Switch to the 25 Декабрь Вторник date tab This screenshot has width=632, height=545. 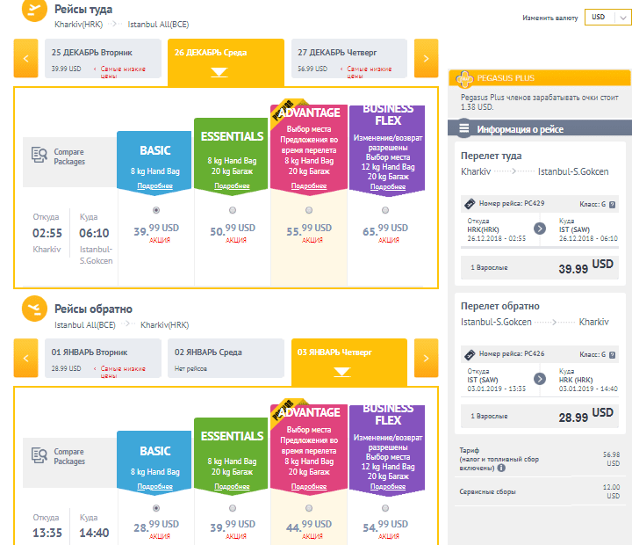click(103, 59)
